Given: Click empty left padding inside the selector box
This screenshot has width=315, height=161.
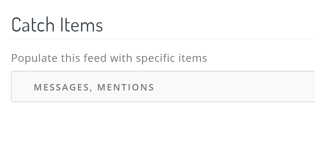Looking at the screenshot, I should 22,87.
